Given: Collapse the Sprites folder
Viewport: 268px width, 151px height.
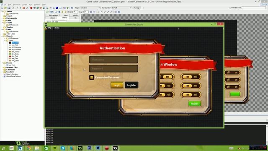Looking at the screenshot, I should click(x=2, y=11).
